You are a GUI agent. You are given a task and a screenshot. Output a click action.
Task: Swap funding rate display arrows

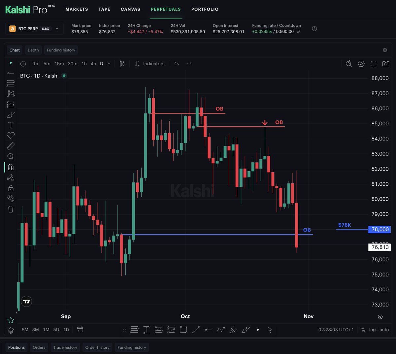point(299,32)
